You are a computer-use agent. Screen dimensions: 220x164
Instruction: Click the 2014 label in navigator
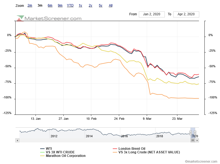coord(89,136)
